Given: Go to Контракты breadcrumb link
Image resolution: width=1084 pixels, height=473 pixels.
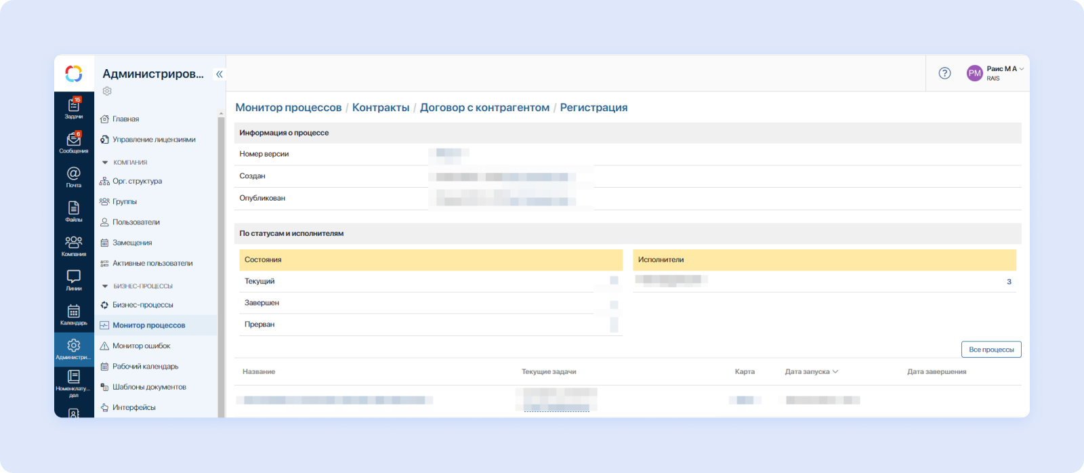Looking at the screenshot, I should (x=381, y=108).
